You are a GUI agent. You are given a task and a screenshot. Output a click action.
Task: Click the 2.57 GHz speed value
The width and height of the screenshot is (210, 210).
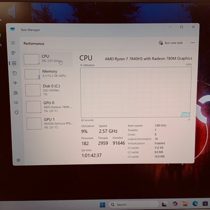(x=108, y=131)
